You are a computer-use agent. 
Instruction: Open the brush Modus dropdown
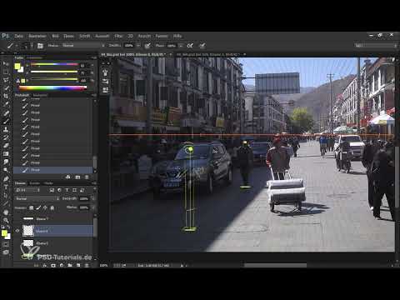coord(83,45)
